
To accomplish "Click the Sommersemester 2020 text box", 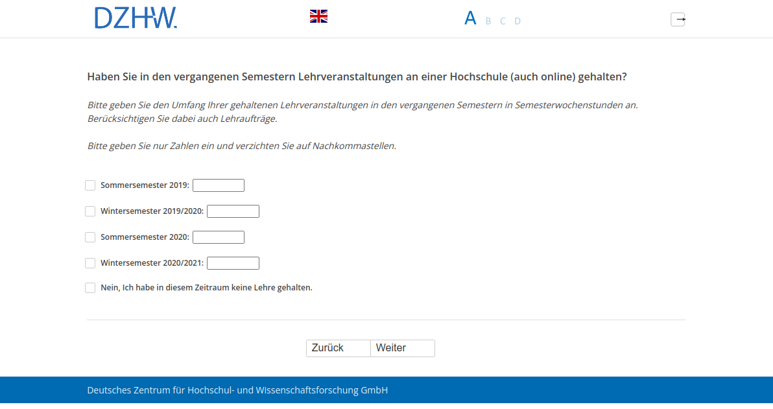I will pos(219,237).
